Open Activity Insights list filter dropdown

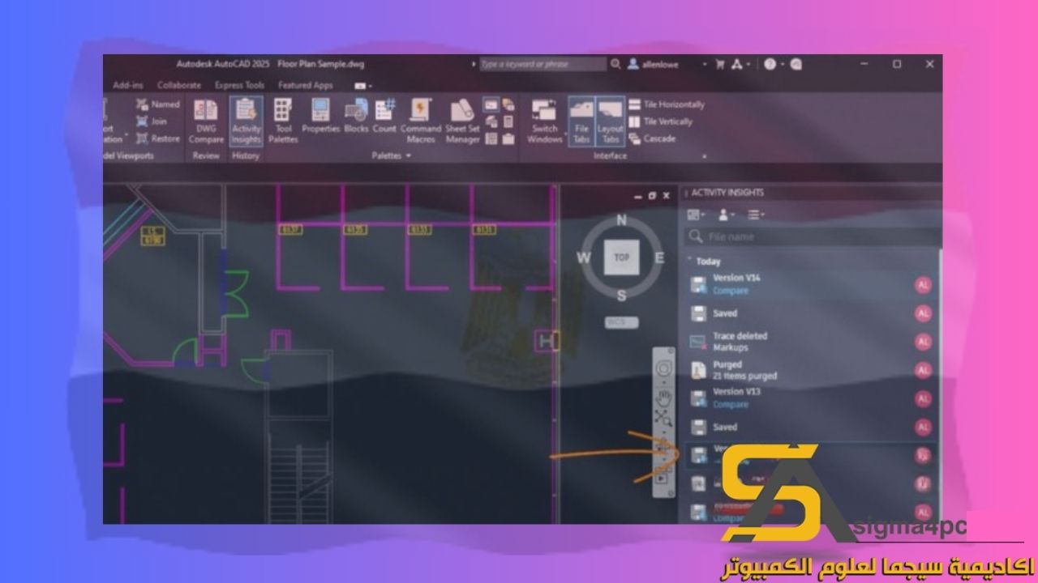point(756,215)
